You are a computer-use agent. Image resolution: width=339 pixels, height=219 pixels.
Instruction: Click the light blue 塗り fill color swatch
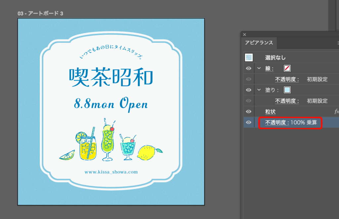(287, 90)
